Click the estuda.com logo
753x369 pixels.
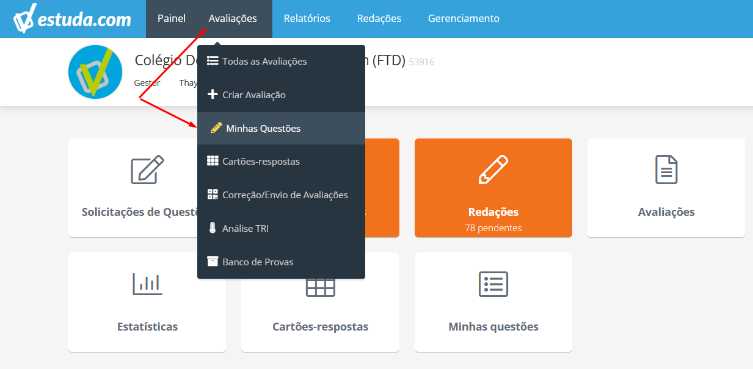[72, 19]
